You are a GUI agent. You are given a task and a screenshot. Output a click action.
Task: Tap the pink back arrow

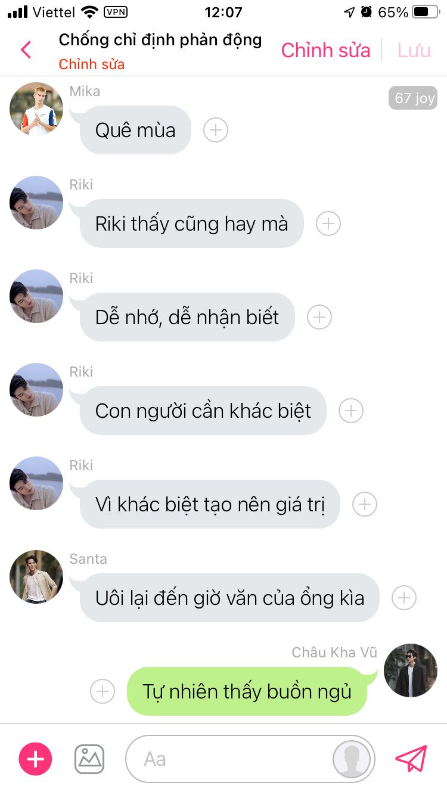[x=26, y=50]
